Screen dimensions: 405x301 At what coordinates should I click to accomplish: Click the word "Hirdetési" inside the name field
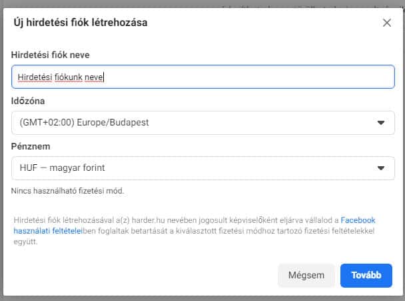point(35,77)
